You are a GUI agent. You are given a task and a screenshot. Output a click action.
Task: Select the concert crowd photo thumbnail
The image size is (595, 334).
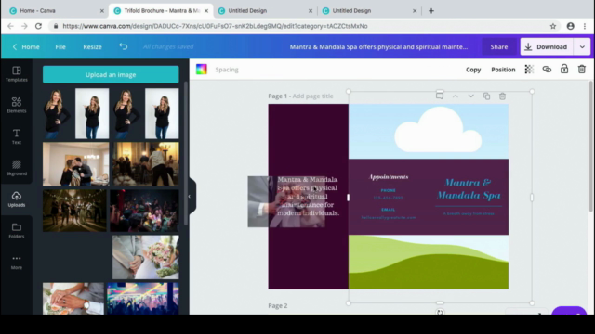[142, 299]
